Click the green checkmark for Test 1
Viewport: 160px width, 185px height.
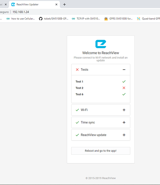point(124,81)
